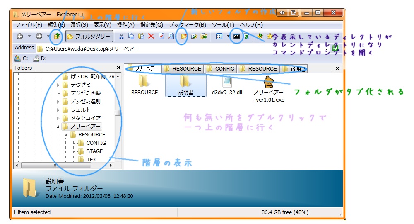Go back with the Back arrow button
Screen dimensions: 414x224
[x=20, y=36]
